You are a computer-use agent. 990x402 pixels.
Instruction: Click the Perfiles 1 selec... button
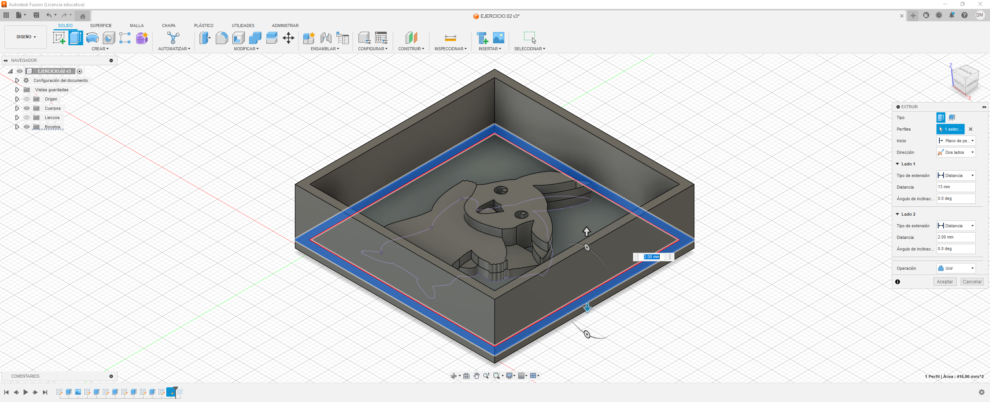pos(951,129)
